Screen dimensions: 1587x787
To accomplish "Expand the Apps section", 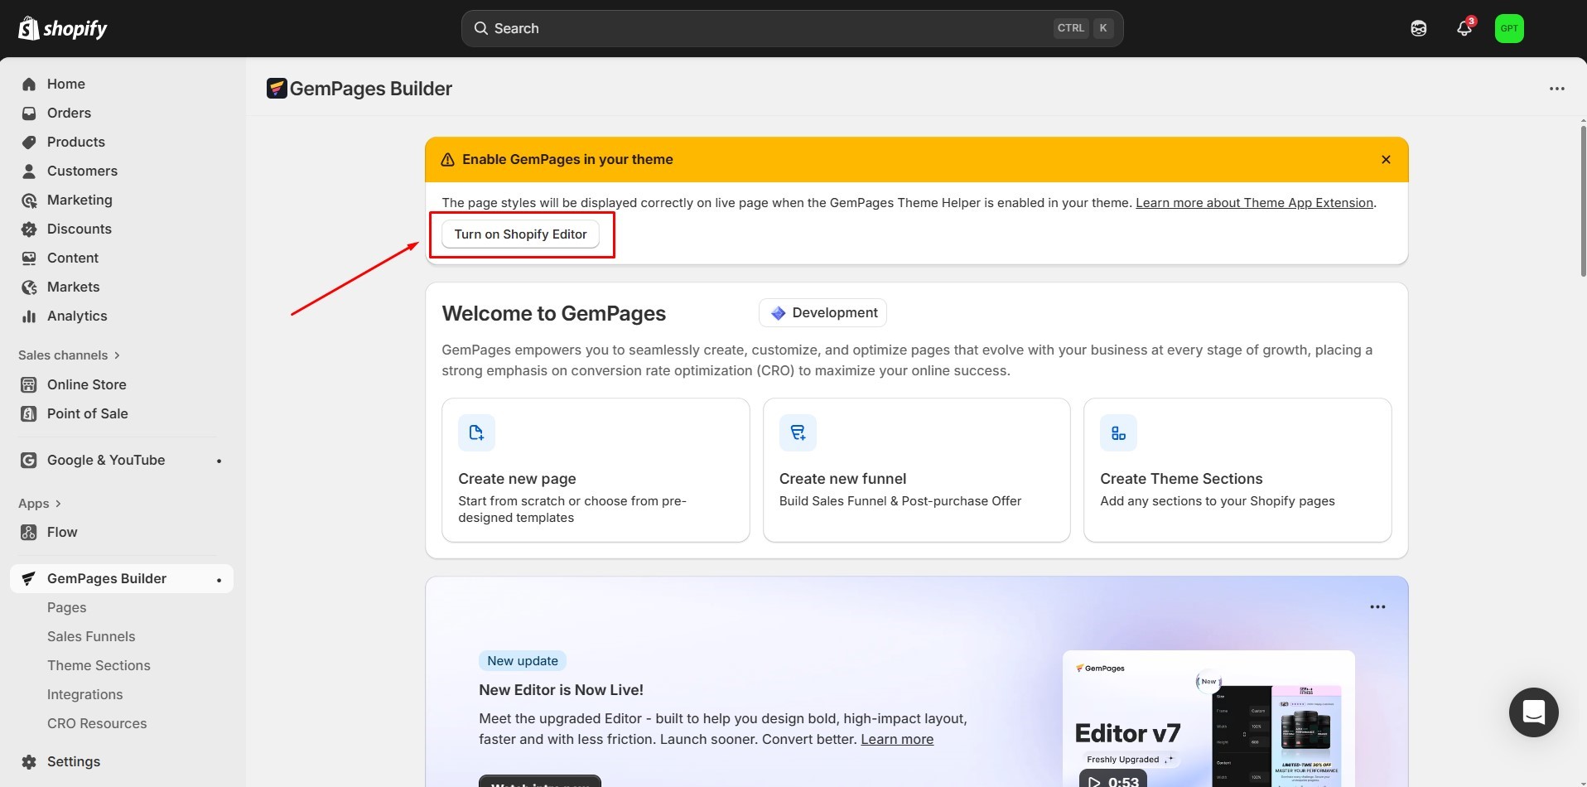I will click(x=40, y=503).
